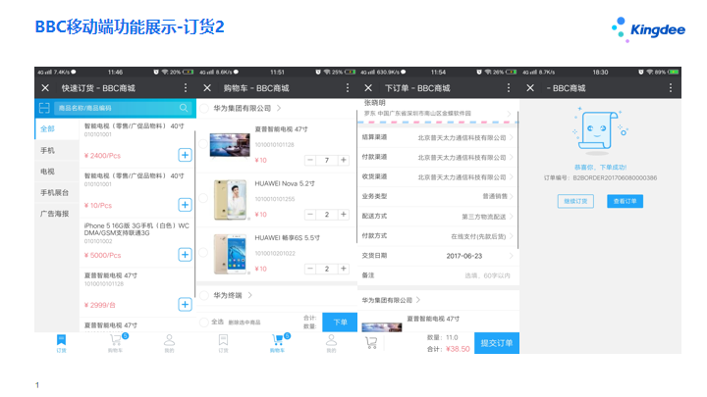Change 付款方式 在线支付 option

438,236
